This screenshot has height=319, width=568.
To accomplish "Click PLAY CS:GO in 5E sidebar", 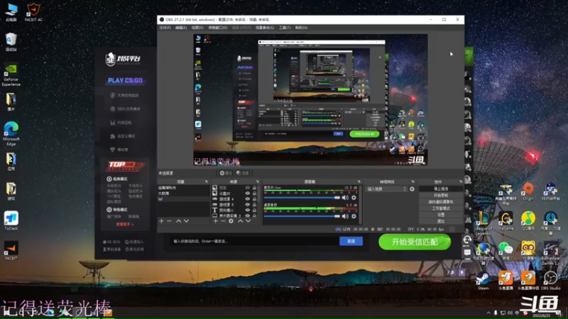I will tap(125, 81).
